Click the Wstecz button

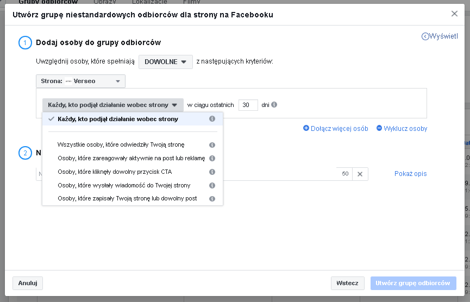[x=347, y=284]
